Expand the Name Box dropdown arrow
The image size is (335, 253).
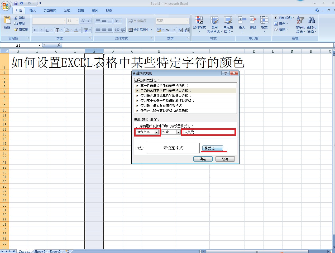39,45
